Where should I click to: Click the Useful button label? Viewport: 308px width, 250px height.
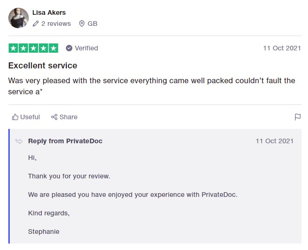(30, 117)
